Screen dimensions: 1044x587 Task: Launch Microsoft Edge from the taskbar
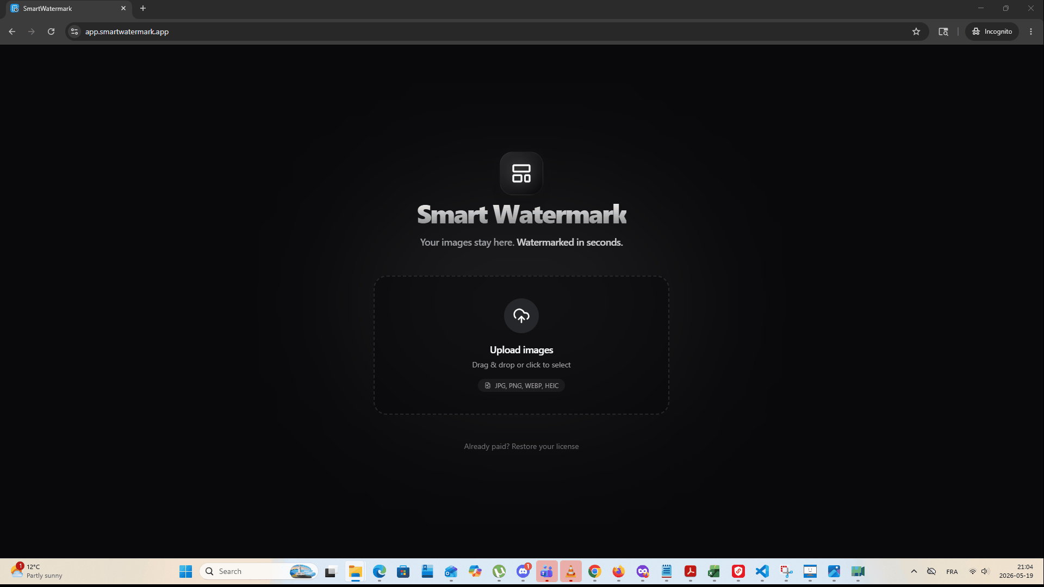click(380, 572)
